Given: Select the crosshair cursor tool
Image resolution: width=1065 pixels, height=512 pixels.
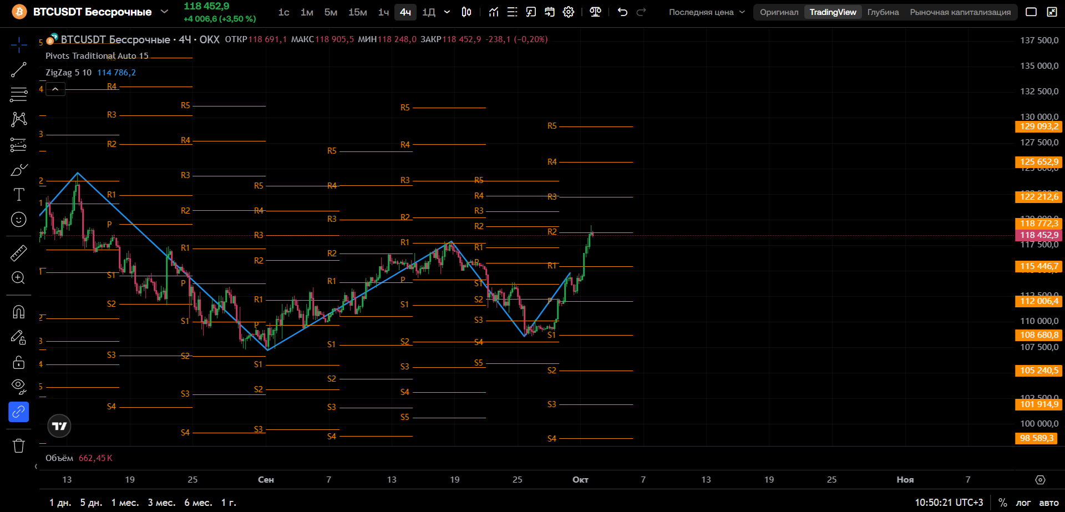Looking at the screenshot, I should click(19, 45).
